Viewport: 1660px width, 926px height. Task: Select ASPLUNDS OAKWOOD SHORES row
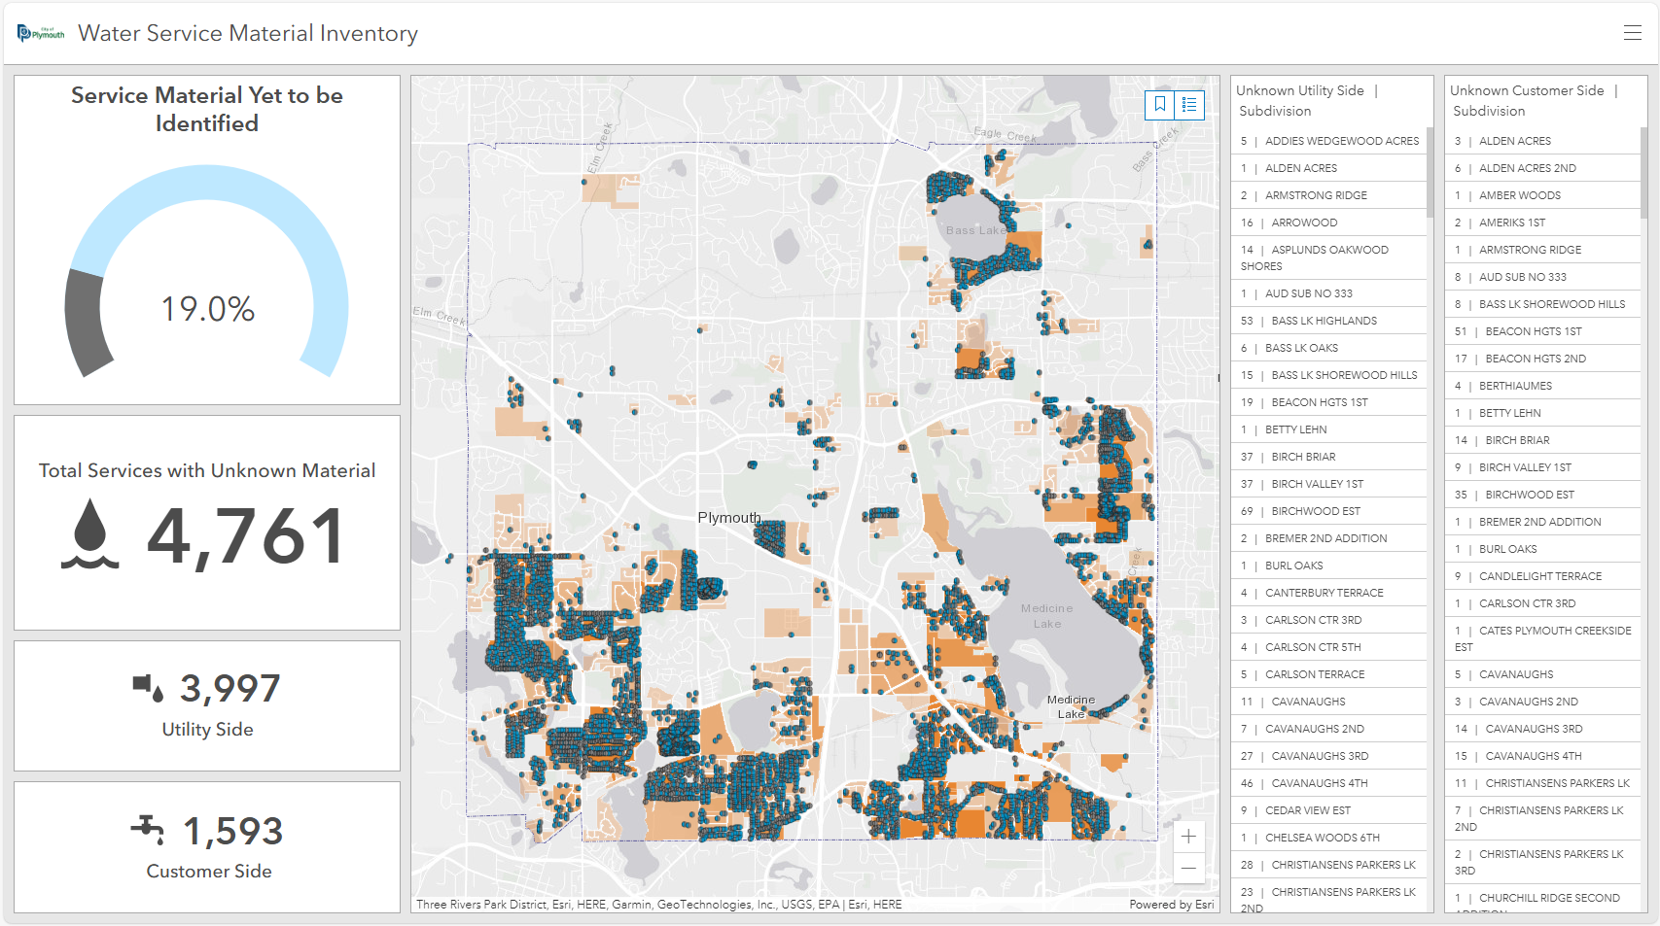[1328, 257]
